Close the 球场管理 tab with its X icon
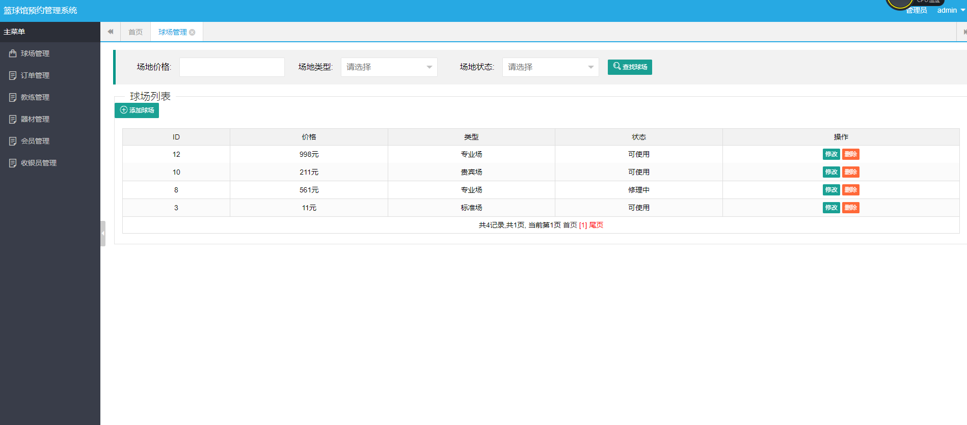The image size is (967, 425). (x=192, y=32)
